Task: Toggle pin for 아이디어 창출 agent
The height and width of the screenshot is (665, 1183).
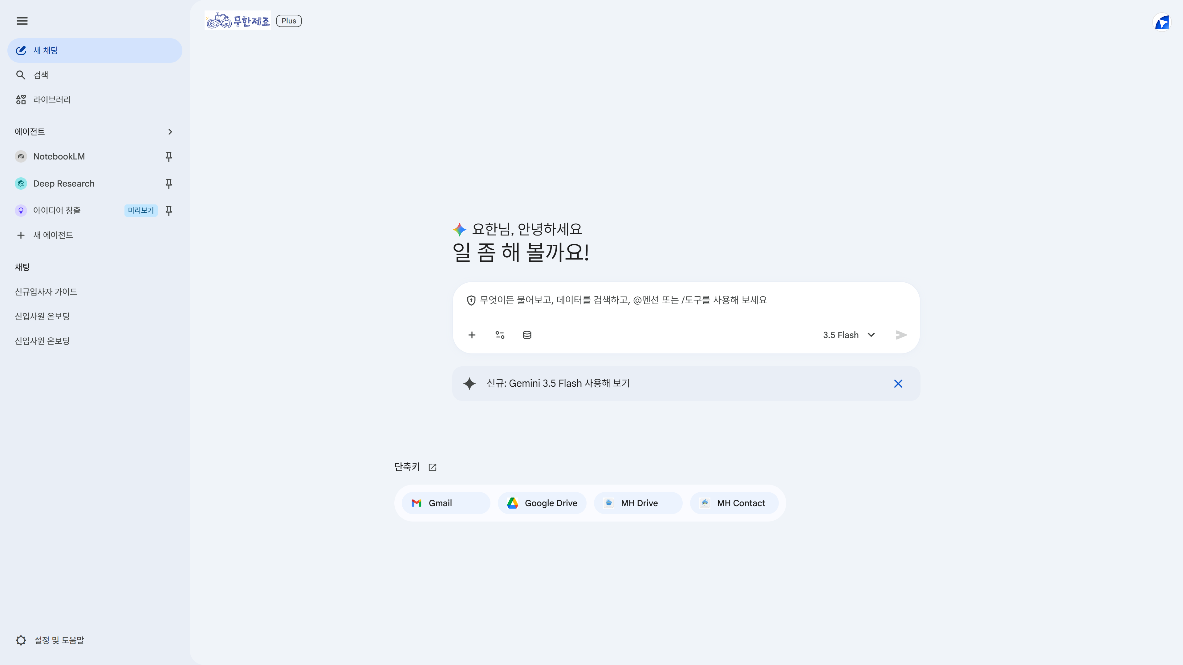Action: pyautogui.click(x=169, y=211)
